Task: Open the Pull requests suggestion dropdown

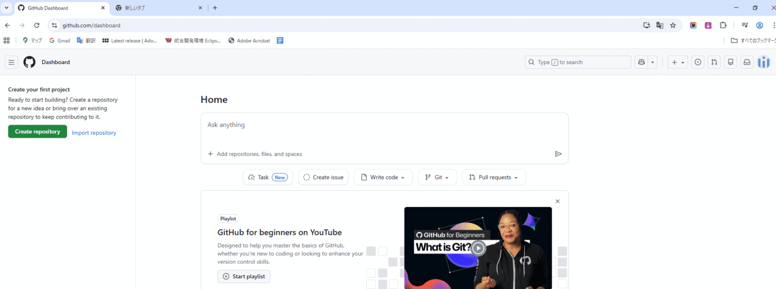Action: tap(494, 177)
